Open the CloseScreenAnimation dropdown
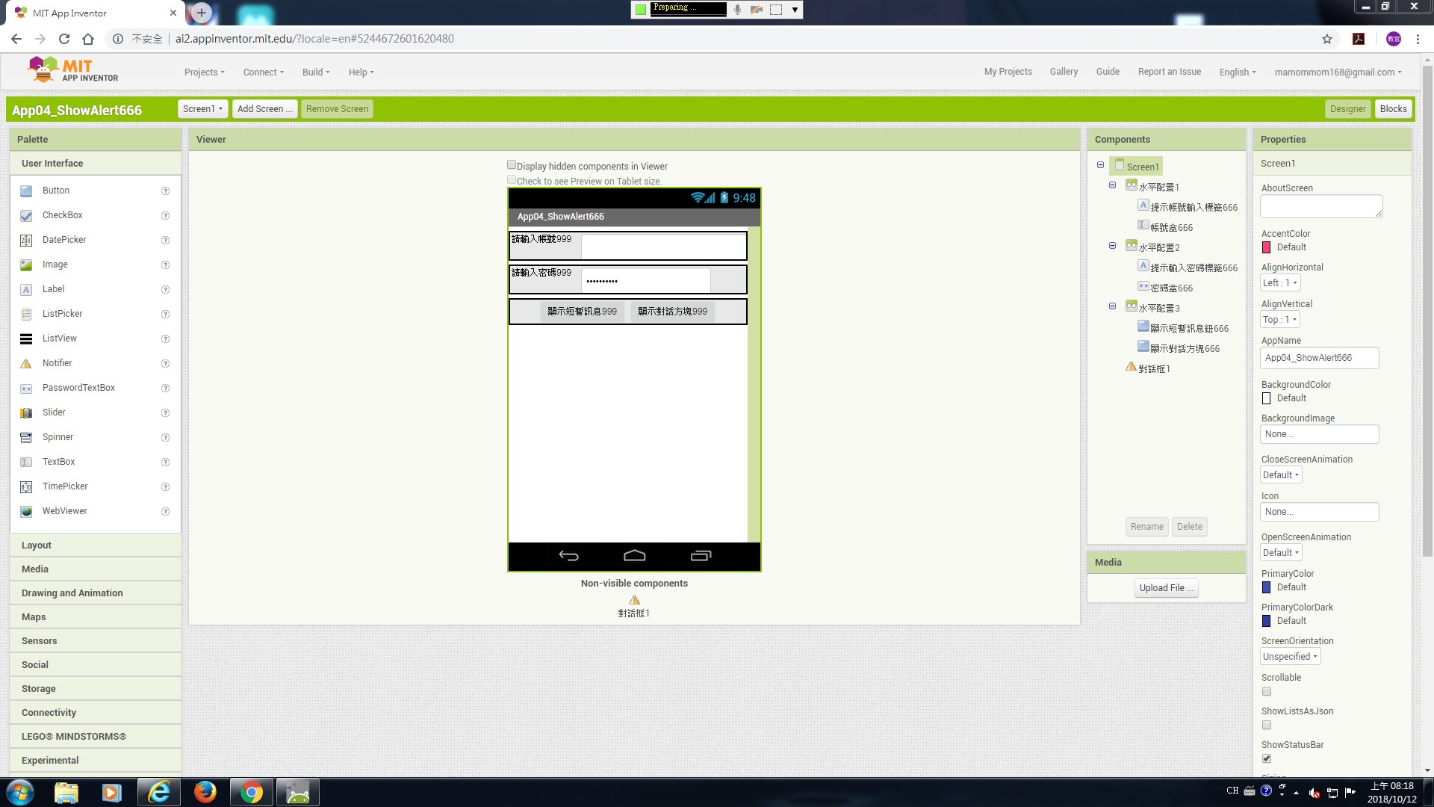This screenshot has width=1434, height=807. pos(1281,475)
